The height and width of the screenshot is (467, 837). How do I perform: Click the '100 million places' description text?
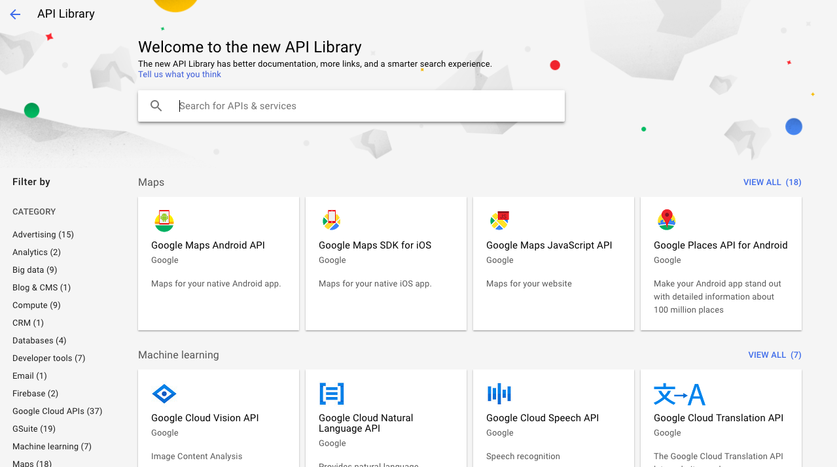pyautogui.click(x=688, y=310)
